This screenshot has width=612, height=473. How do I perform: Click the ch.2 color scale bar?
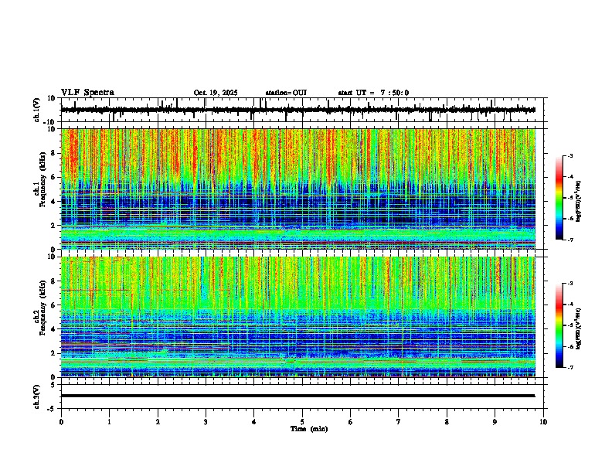pyautogui.click(x=559, y=325)
